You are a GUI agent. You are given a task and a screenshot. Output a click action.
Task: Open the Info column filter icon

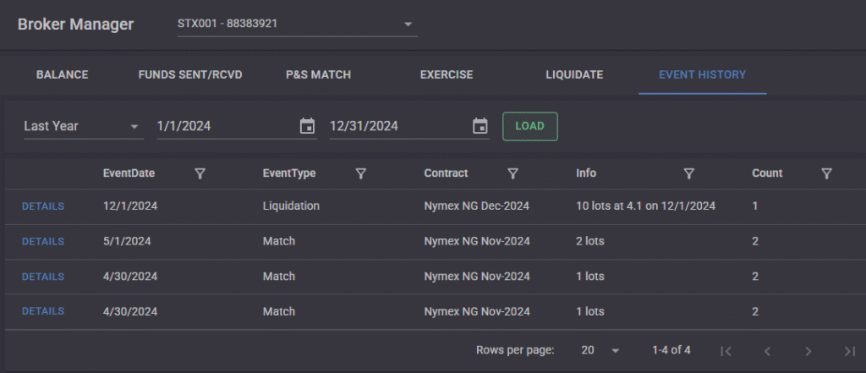coord(688,173)
